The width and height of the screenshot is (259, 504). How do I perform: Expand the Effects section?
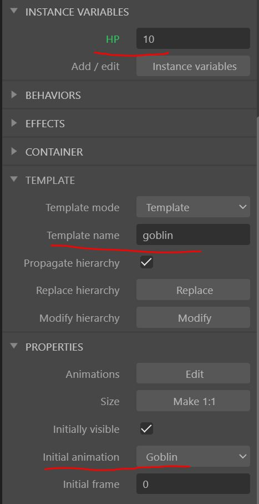(14, 123)
